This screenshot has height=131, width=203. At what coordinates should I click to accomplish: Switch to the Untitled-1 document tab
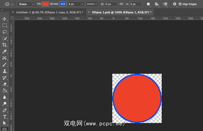(x=49, y=12)
